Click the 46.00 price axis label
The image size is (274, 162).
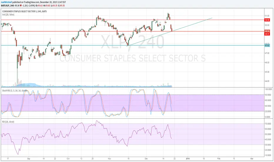(x=267, y=62)
